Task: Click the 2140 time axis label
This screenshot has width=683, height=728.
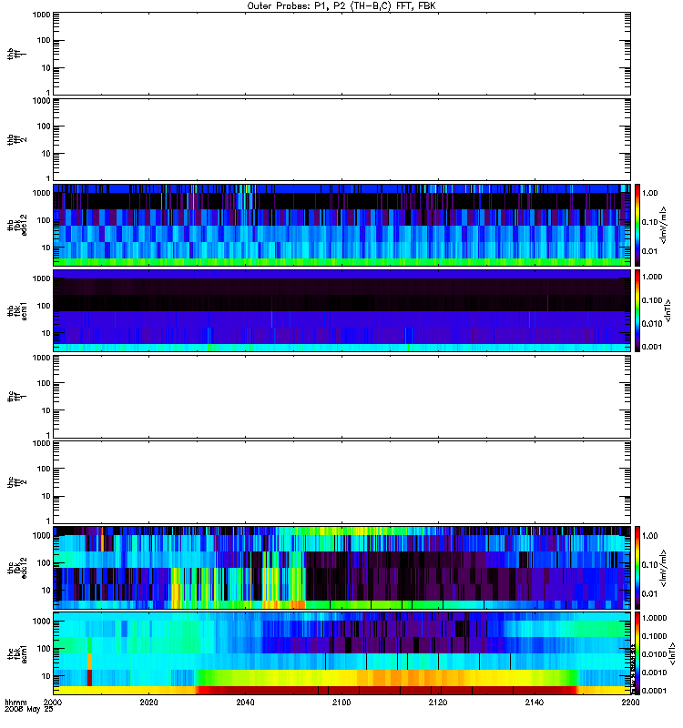Action: pos(535,703)
